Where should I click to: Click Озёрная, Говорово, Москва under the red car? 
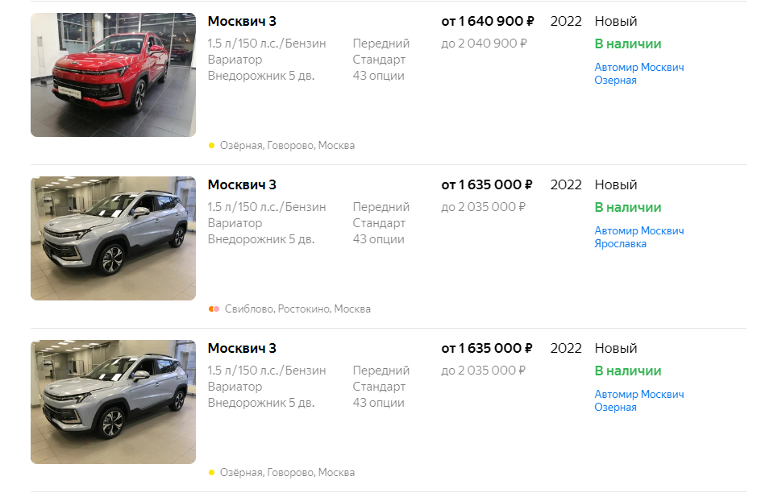point(287,146)
